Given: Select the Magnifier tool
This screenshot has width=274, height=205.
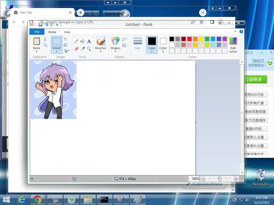Looking at the screenshot, I should pyautogui.click(x=89, y=49).
